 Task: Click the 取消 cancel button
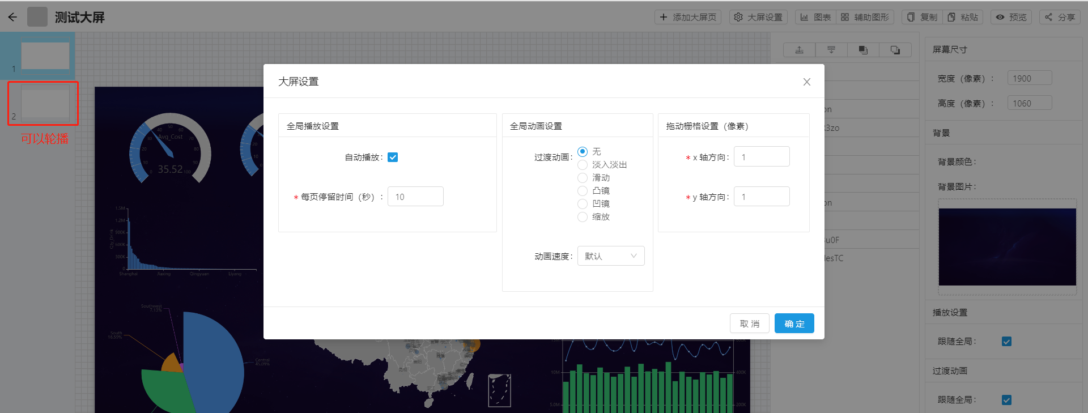pyautogui.click(x=750, y=323)
